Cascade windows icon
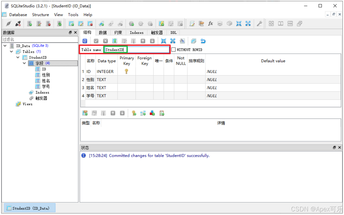 pyautogui.click(x=299, y=24)
